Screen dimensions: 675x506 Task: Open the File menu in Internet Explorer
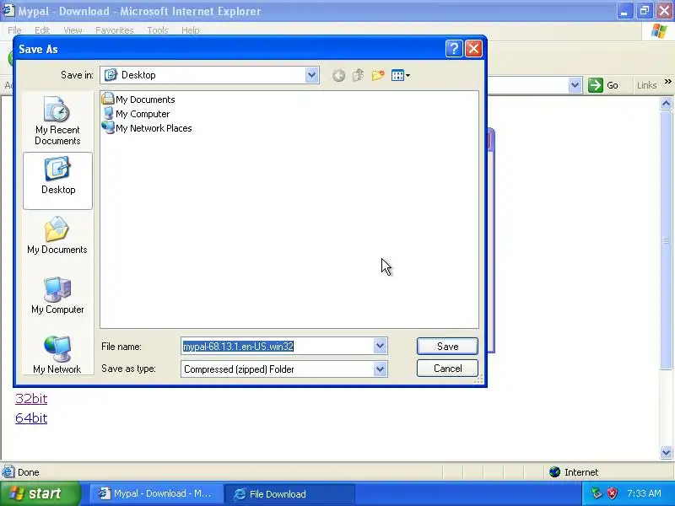14,30
